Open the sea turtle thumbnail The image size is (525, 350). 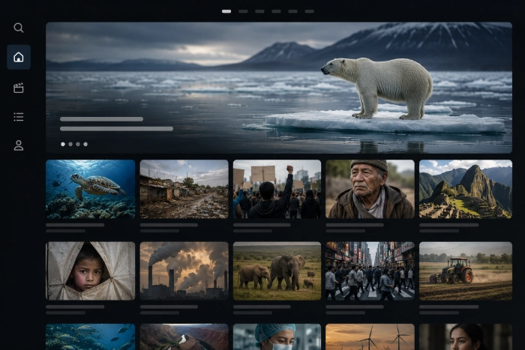click(91, 189)
